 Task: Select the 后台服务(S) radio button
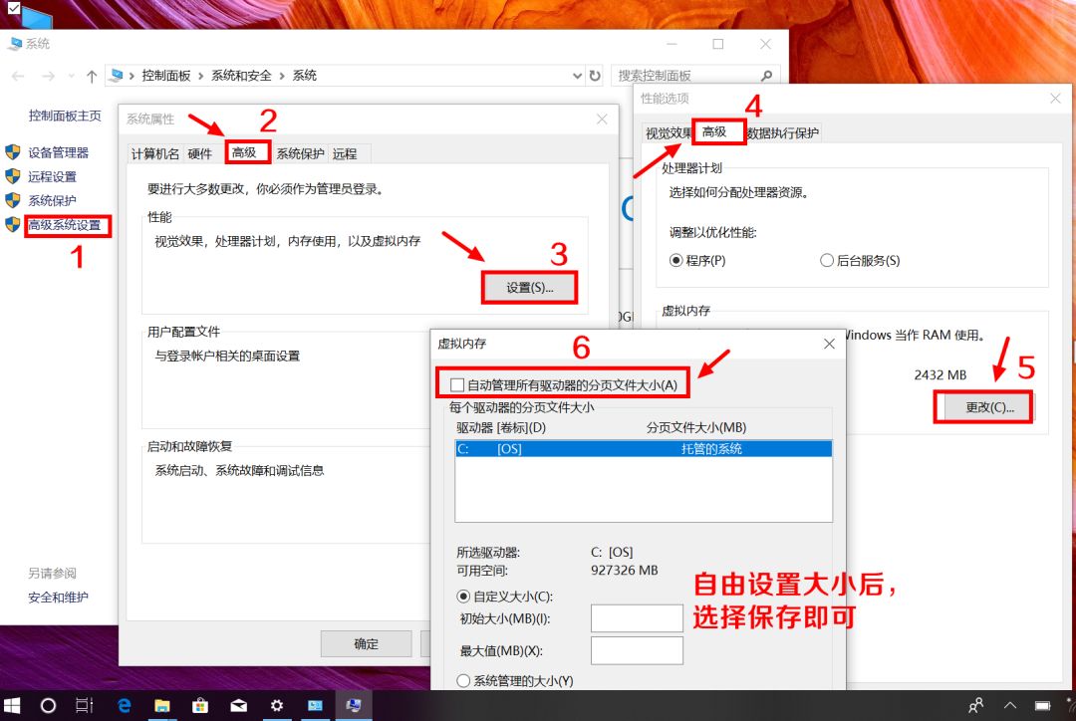827,260
